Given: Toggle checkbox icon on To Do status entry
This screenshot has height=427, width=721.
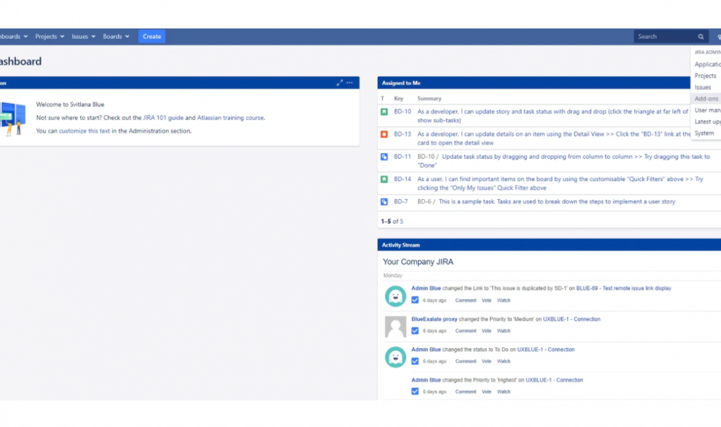Looking at the screenshot, I should tap(415, 361).
